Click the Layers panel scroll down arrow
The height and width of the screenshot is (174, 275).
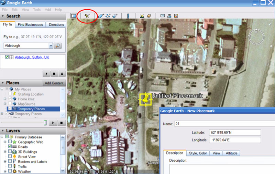pyautogui.click(x=63, y=170)
